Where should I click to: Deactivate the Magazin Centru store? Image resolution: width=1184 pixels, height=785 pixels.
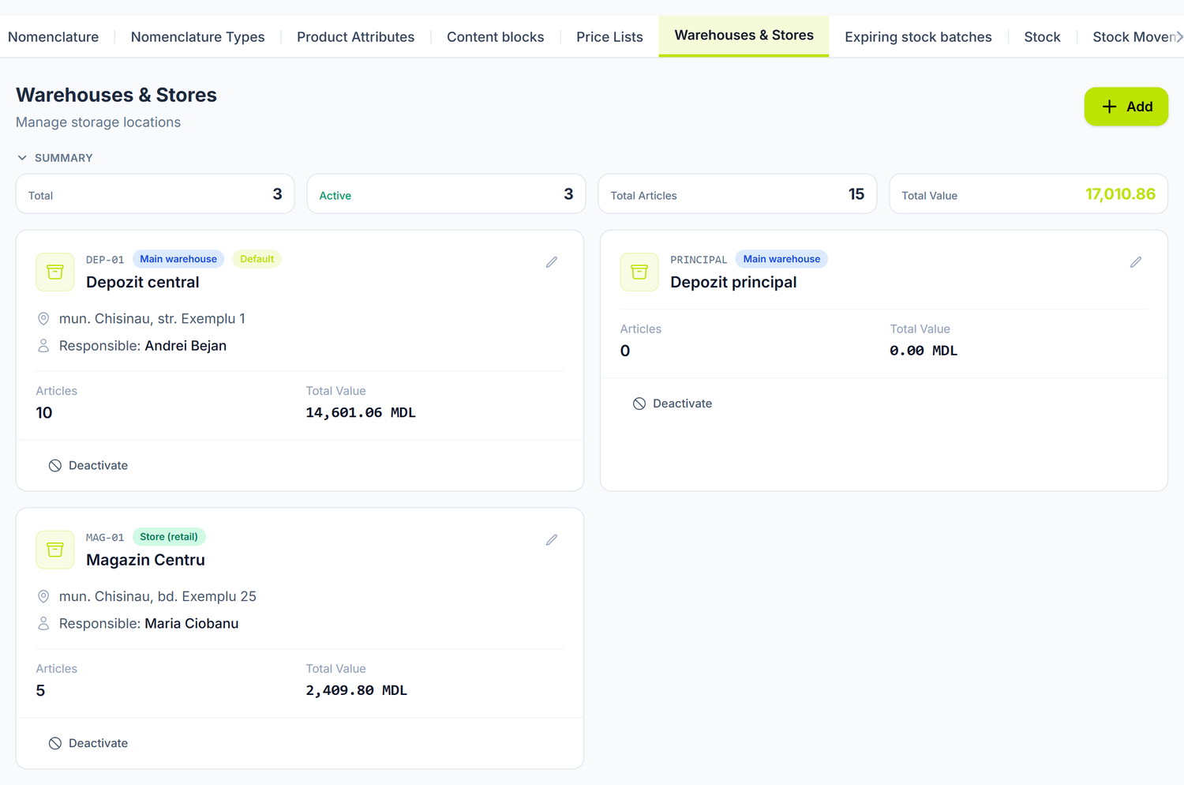coord(88,744)
